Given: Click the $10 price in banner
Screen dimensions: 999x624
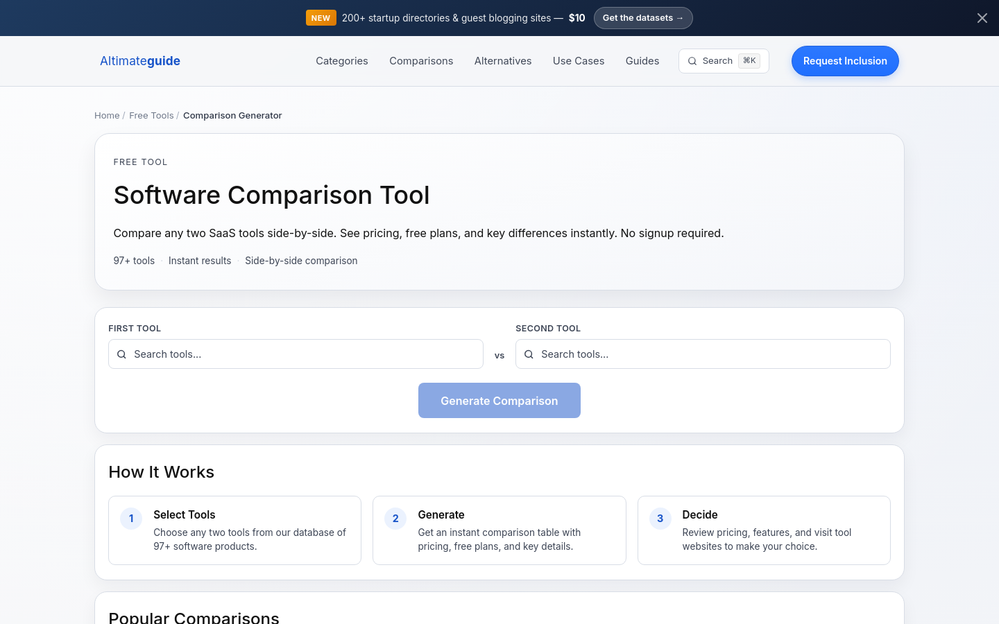Looking at the screenshot, I should click(x=577, y=18).
